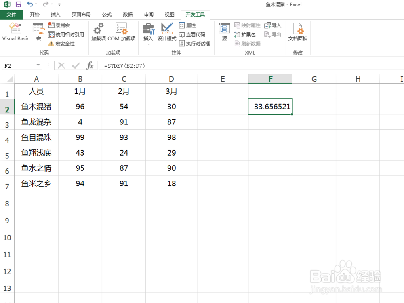Viewport: 404px width, 303px height.
Task: Switch to Review (审阅) tab
Action: [x=149, y=15]
